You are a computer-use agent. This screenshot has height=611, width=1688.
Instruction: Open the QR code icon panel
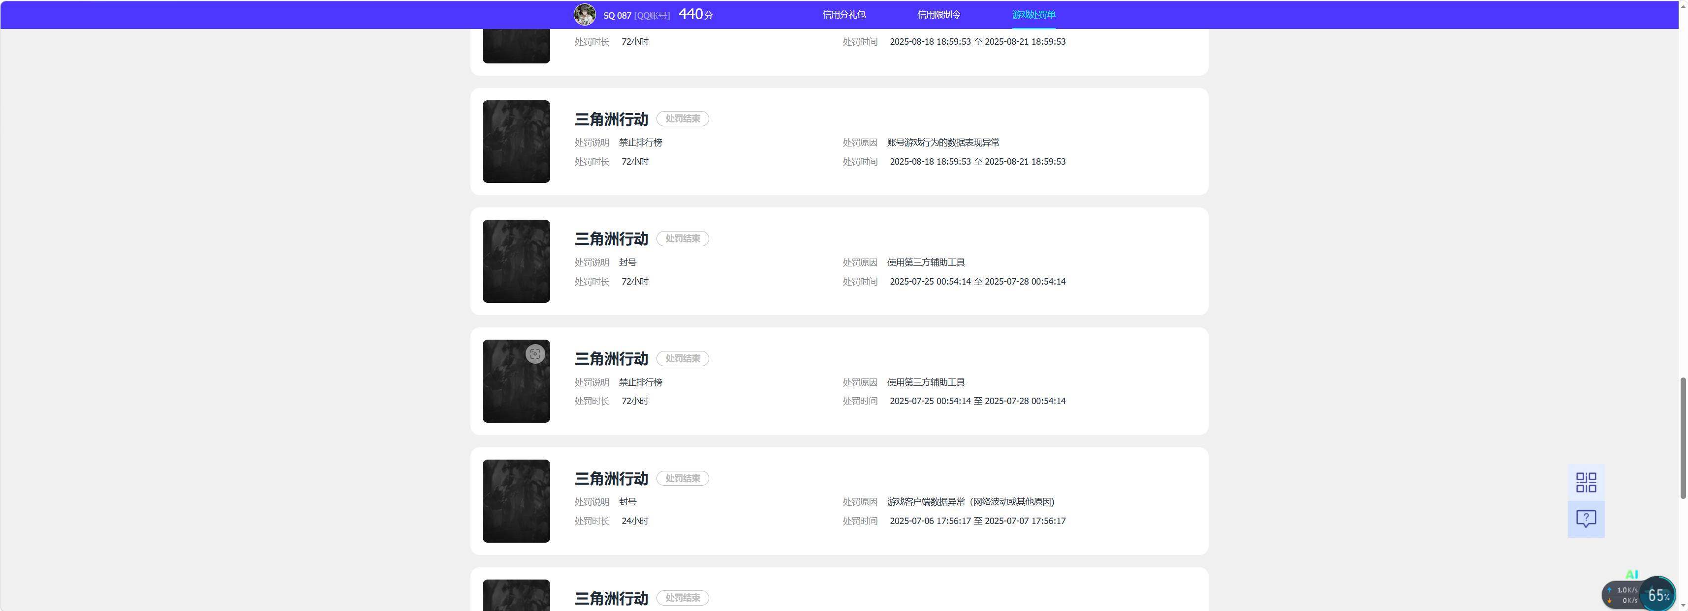click(1586, 483)
